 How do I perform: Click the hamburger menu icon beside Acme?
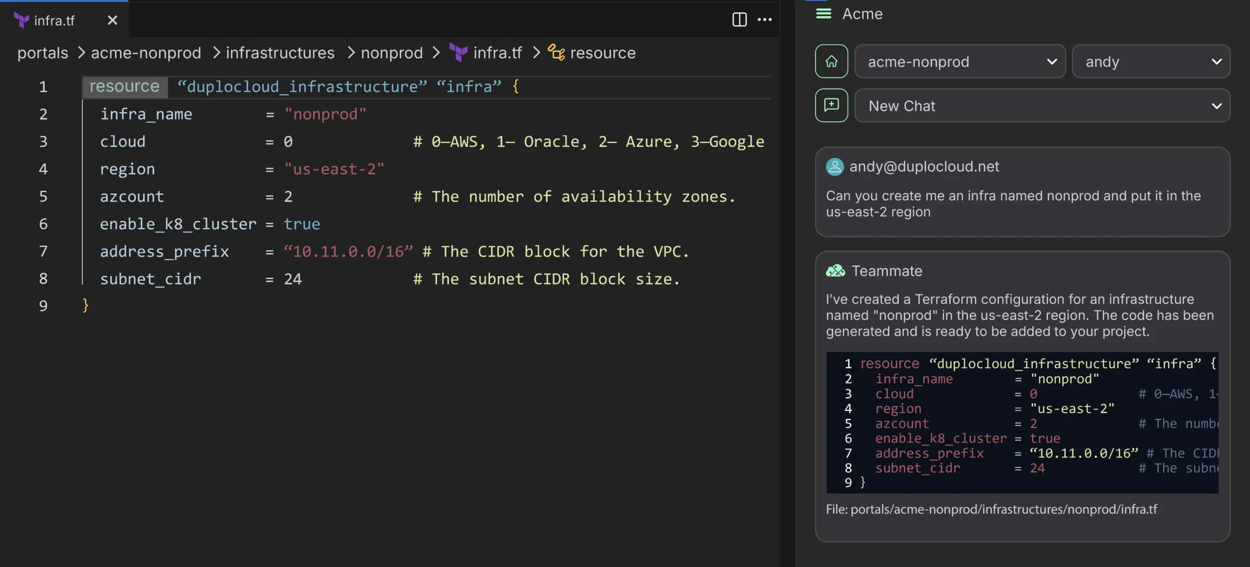coord(823,14)
